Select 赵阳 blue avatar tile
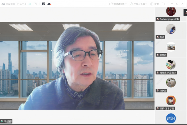Viewport: 187px width, 125px height. pos(171,118)
